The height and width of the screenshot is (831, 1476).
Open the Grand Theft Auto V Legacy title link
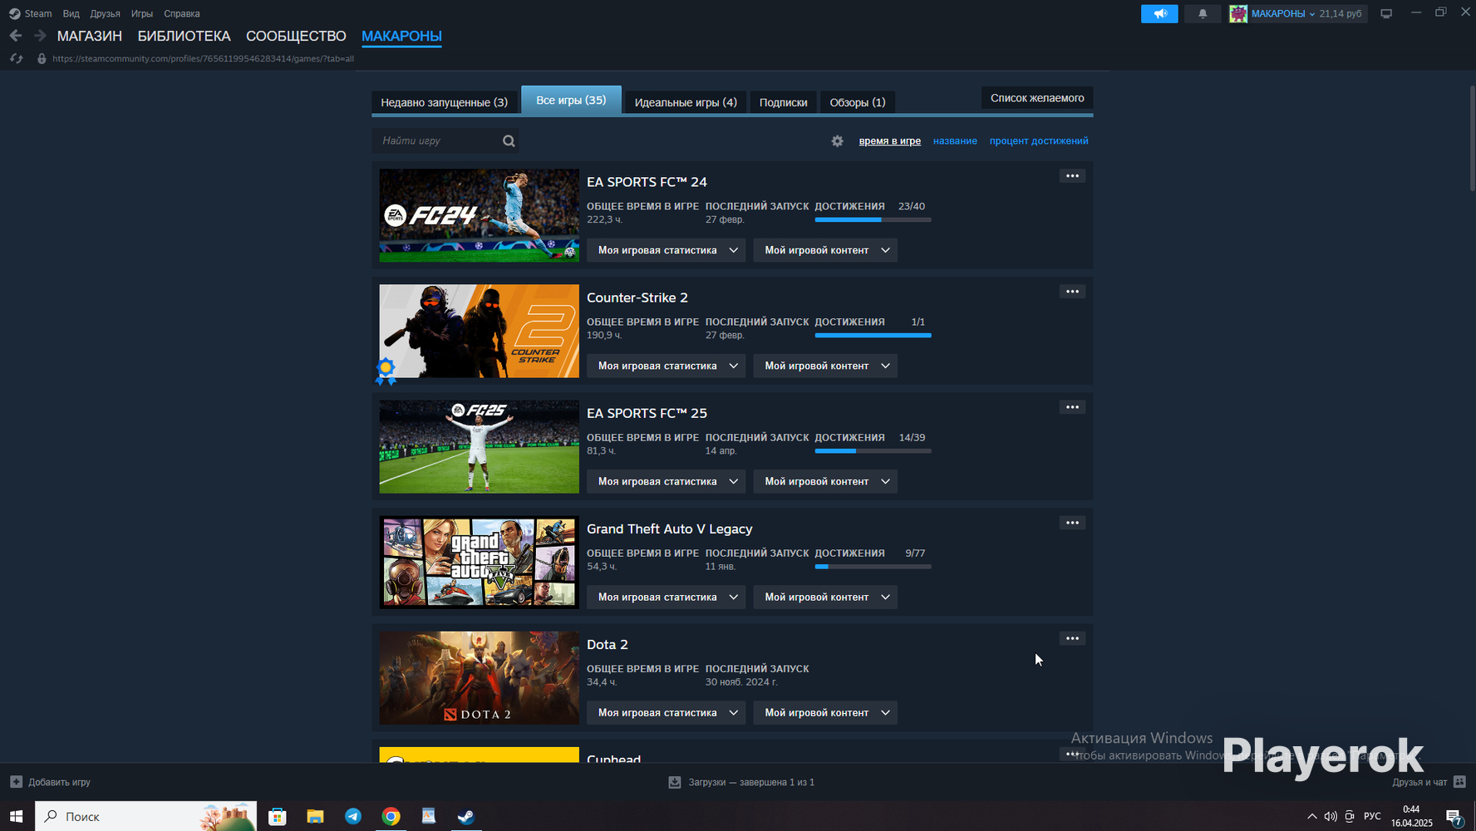click(670, 529)
